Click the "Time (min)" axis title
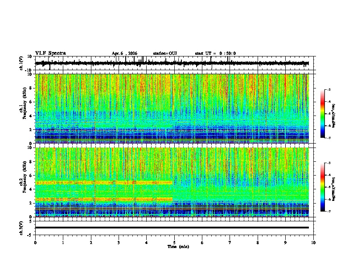The height and width of the screenshot is (272, 353). click(x=178, y=247)
